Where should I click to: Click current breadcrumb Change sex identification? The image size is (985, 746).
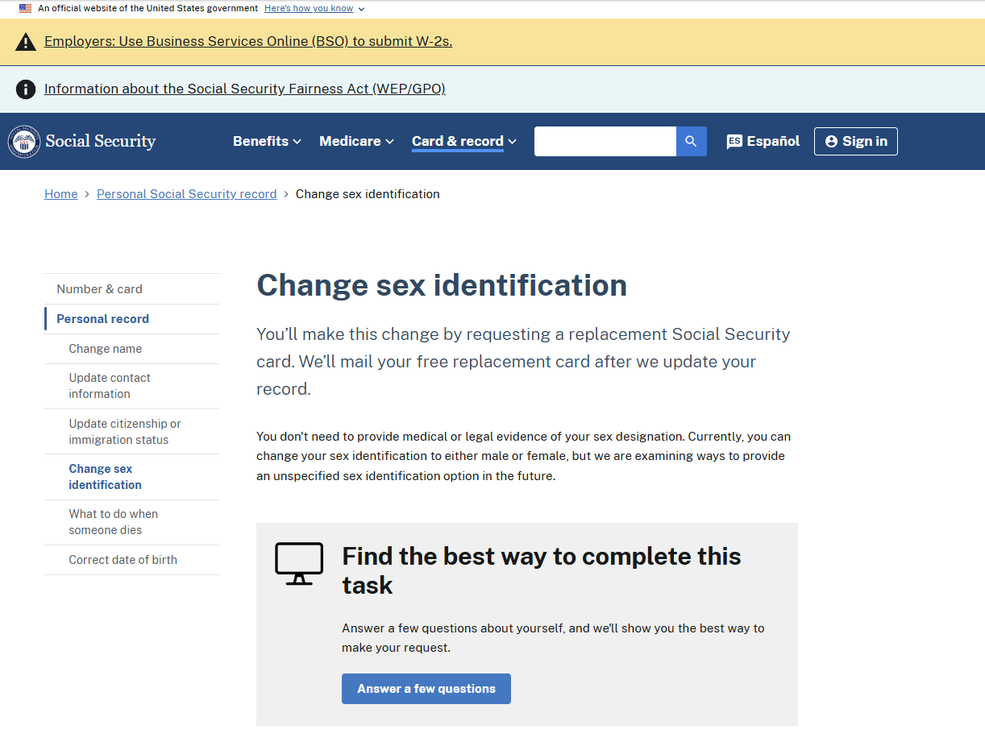368,194
